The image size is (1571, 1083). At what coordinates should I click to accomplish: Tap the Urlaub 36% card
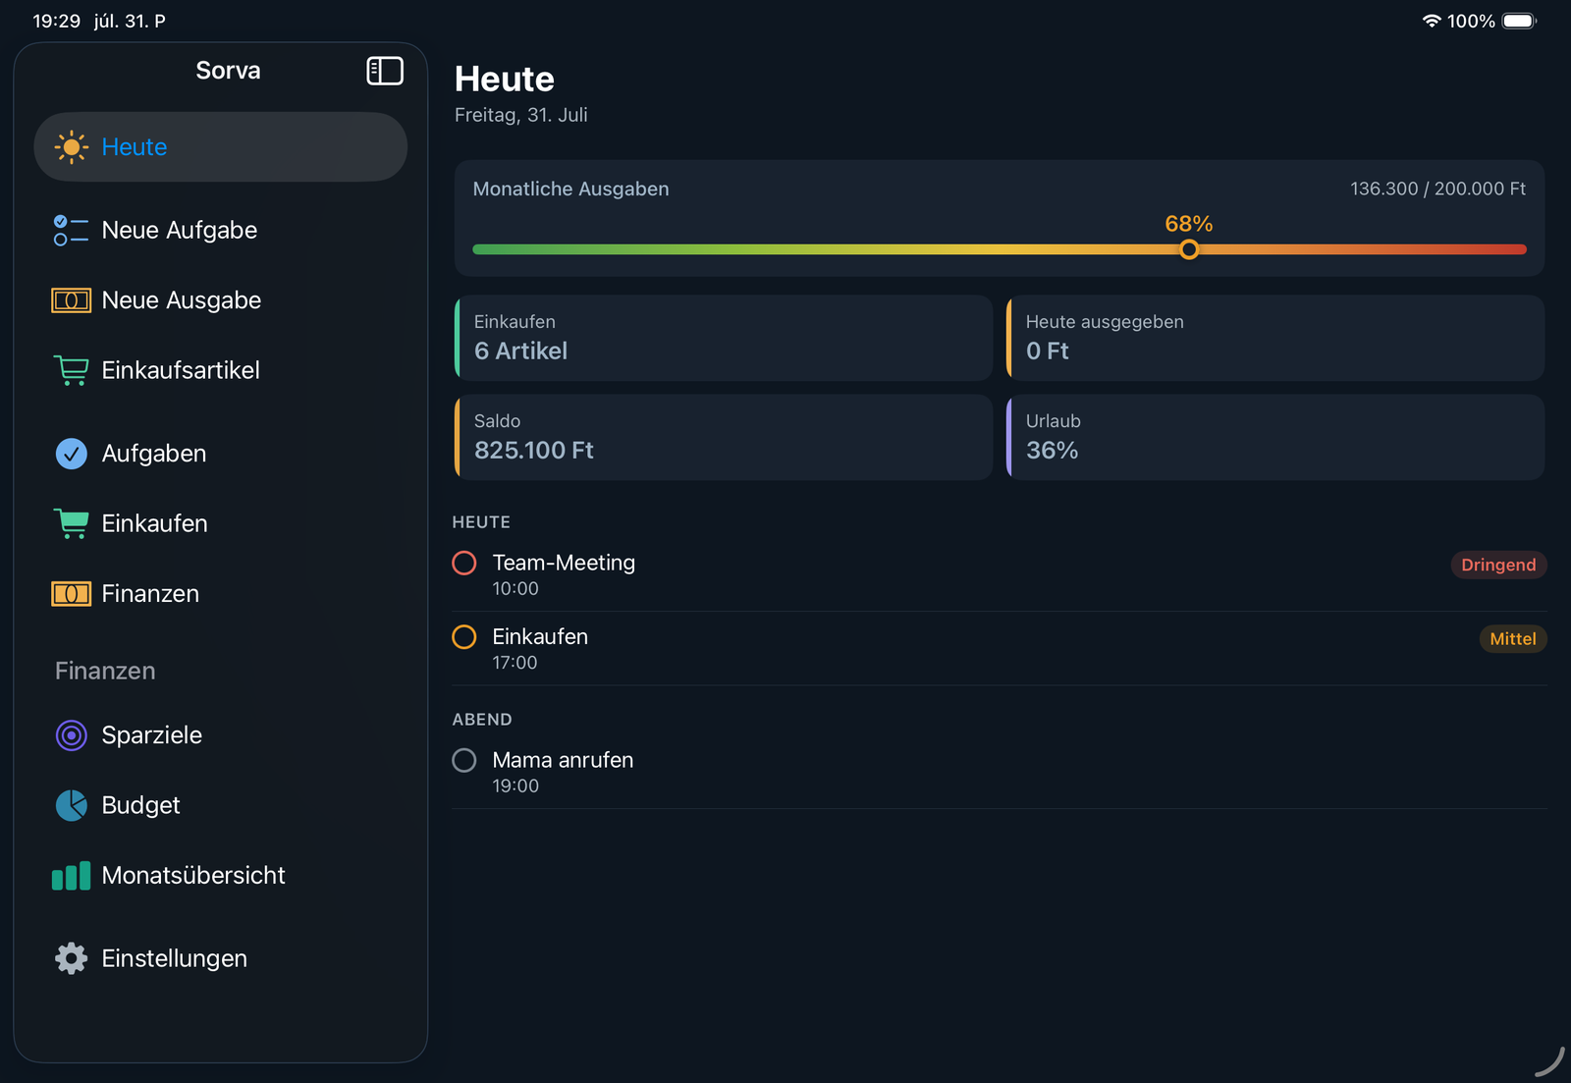pos(1275,437)
